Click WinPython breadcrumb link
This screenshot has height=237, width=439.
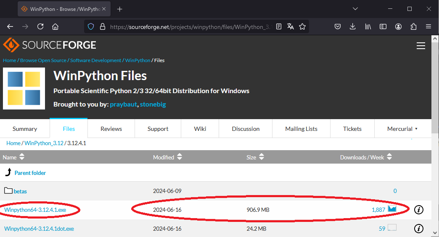[x=138, y=60]
